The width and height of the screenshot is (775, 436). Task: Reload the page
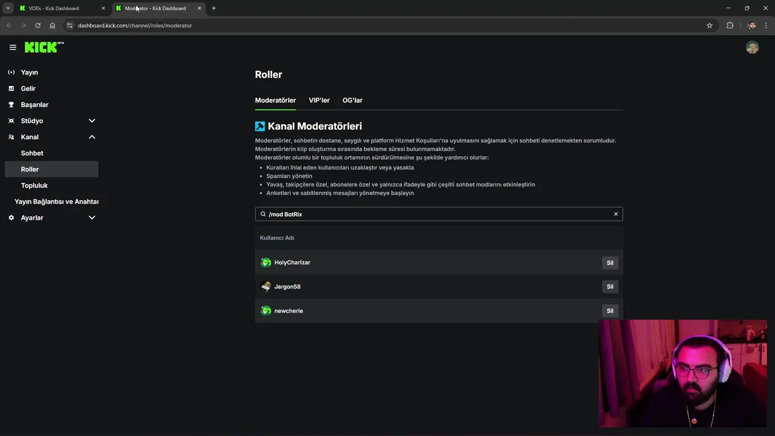[38, 25]
